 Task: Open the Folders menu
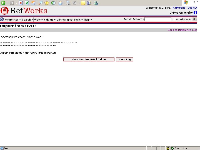[x=50, y=19]
